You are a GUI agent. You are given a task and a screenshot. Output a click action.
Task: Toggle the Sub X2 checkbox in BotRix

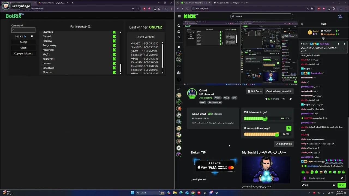click(x=32, y=36)
